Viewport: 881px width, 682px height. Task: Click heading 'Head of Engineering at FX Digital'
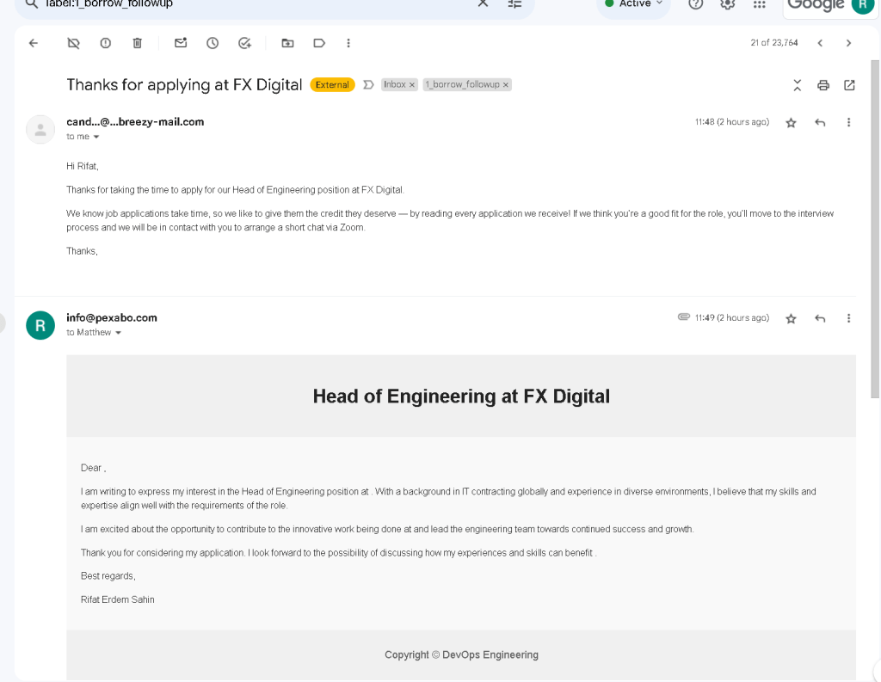click(461, 396)
